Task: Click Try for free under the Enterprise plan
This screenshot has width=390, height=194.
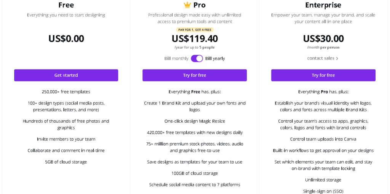Action: tap(323, 75)
